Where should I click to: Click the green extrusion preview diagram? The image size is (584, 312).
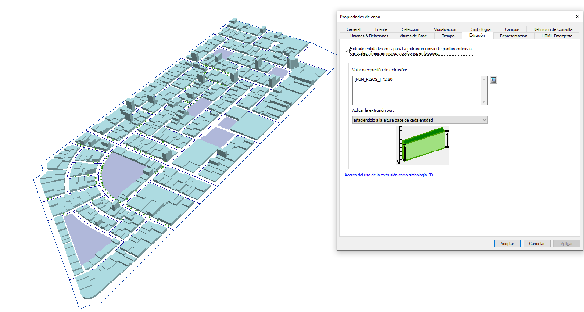tap(422, 145)
